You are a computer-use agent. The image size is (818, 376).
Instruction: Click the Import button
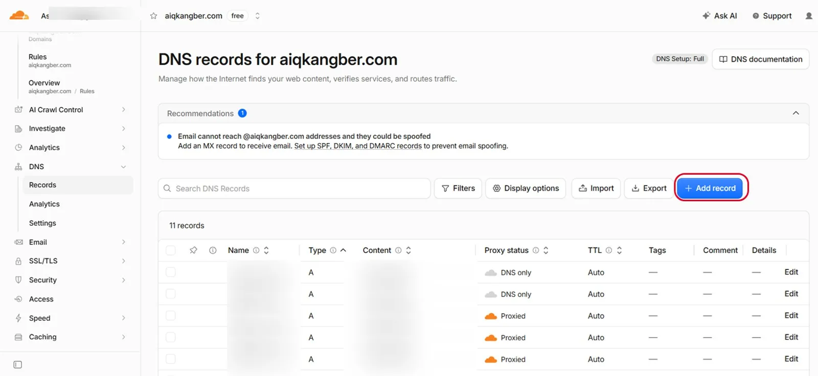click(x=596, y=189)
